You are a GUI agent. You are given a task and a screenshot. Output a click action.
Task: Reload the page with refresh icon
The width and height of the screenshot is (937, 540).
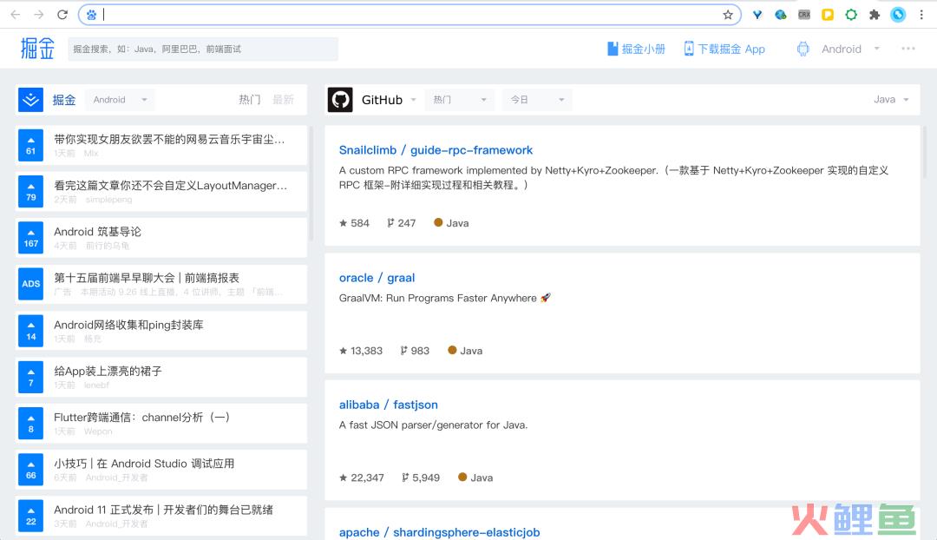[62, 15]
